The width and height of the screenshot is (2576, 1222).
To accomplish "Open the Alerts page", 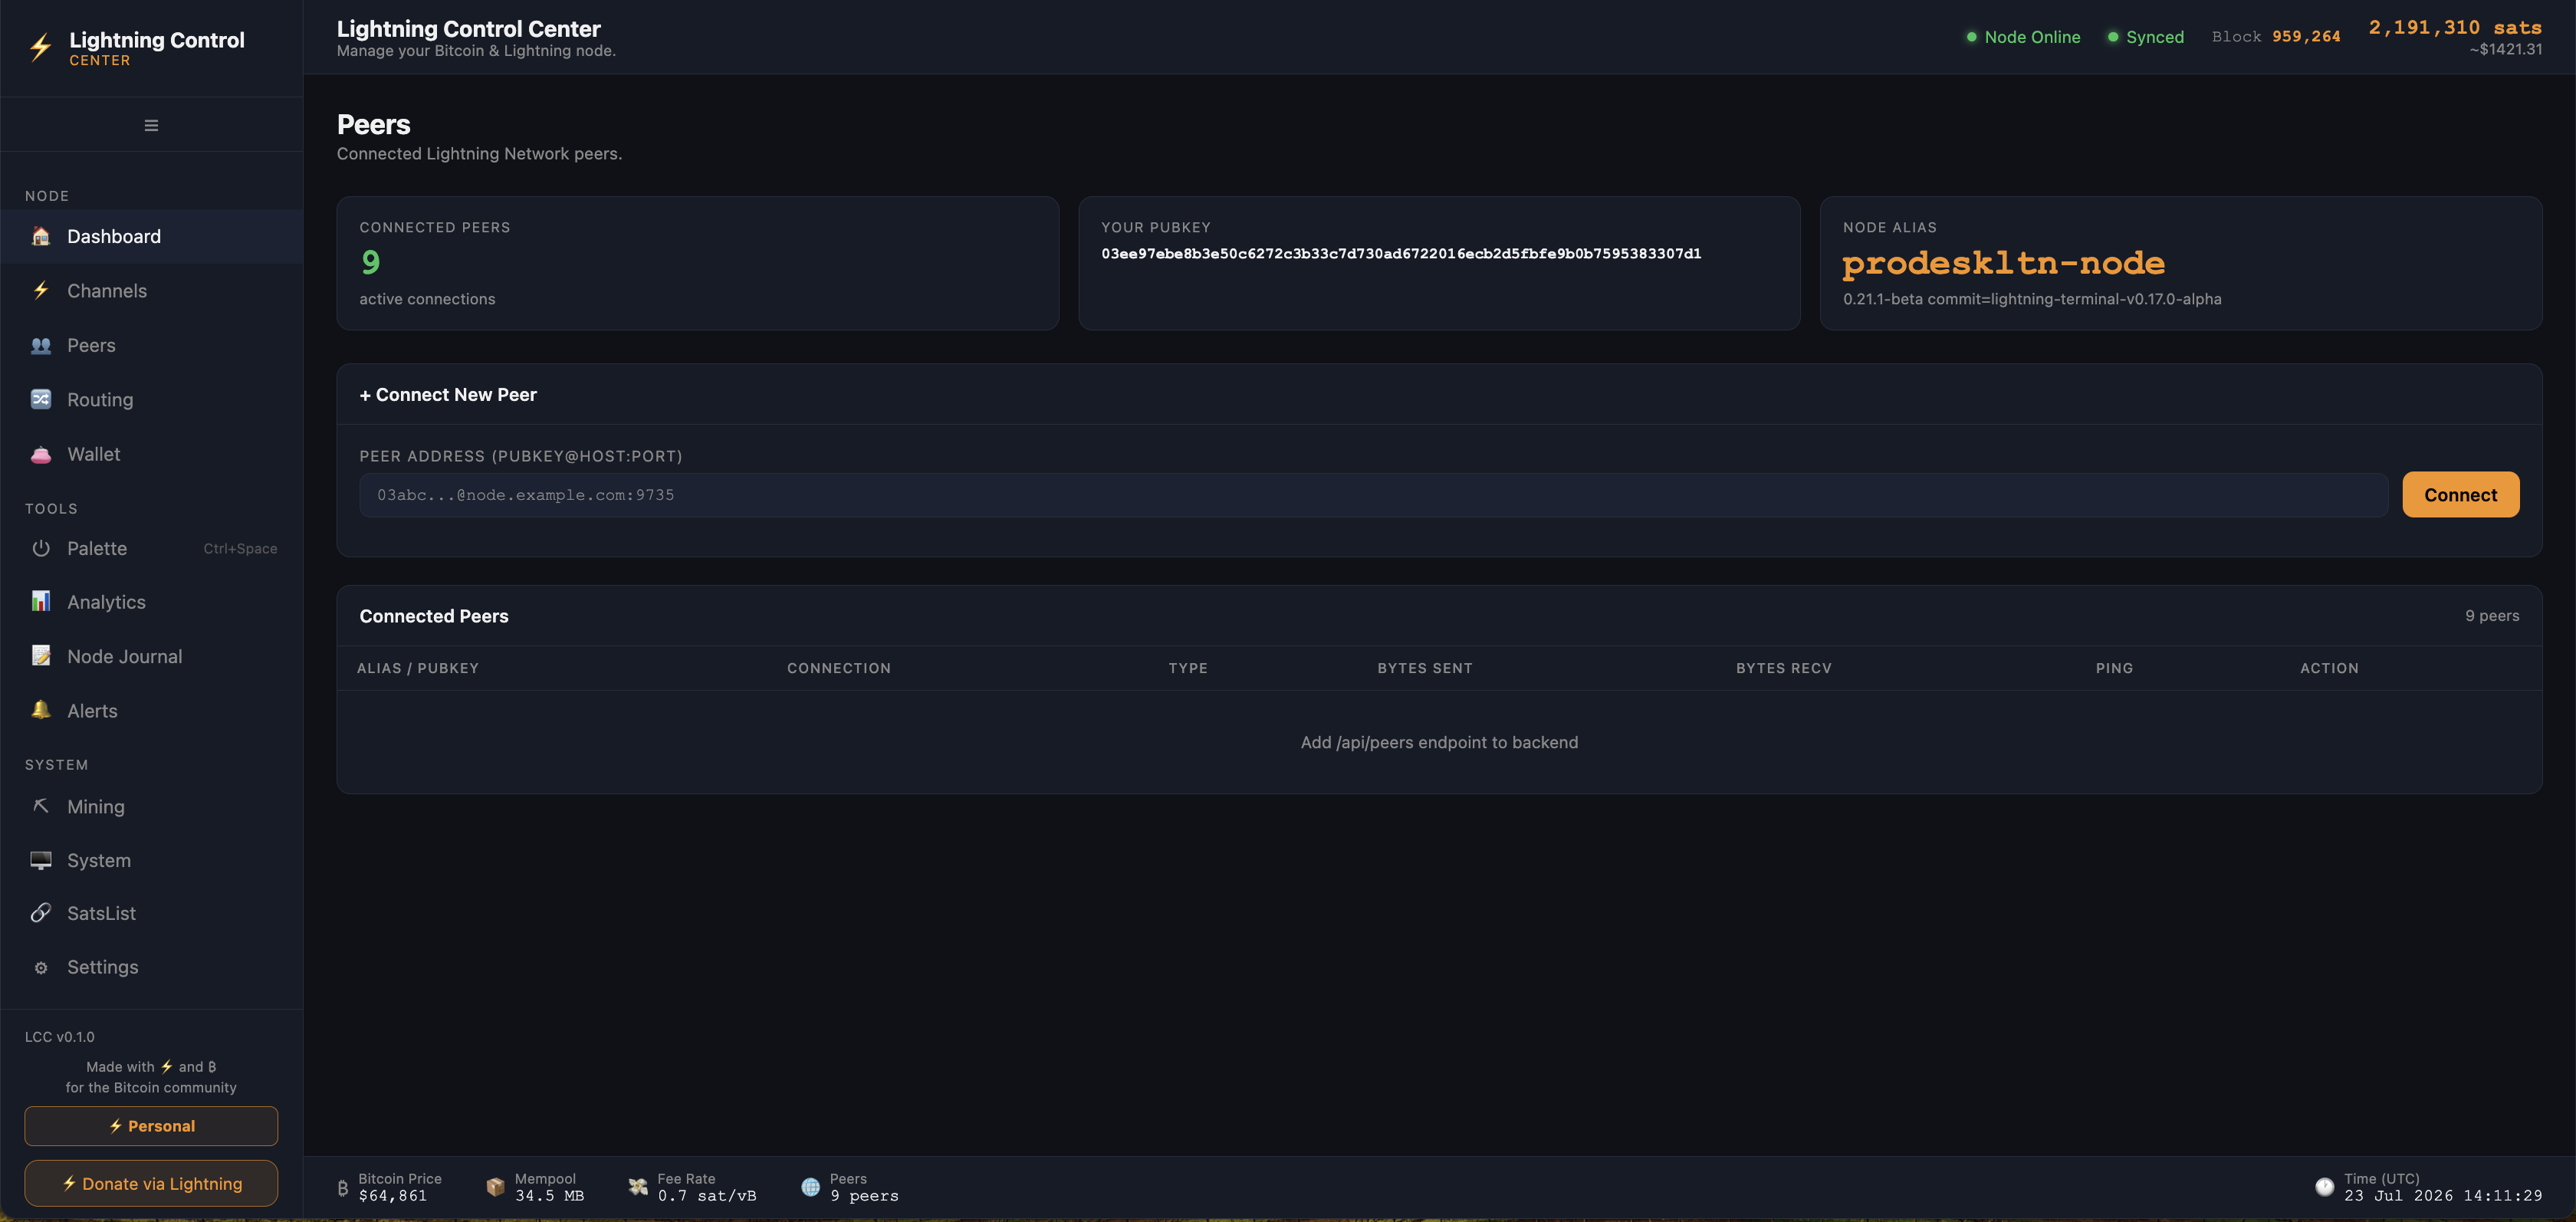I will pyautogui.click(x=152, y=710).
